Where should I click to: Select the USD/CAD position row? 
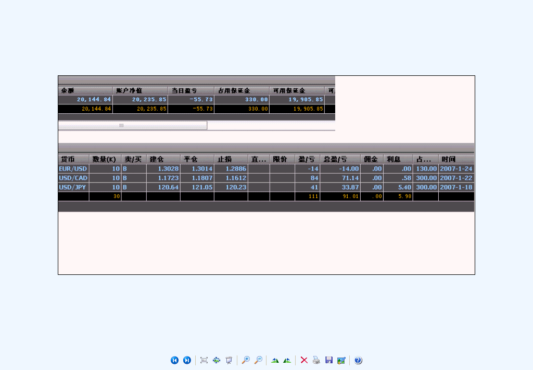click(x=73, y=178)
